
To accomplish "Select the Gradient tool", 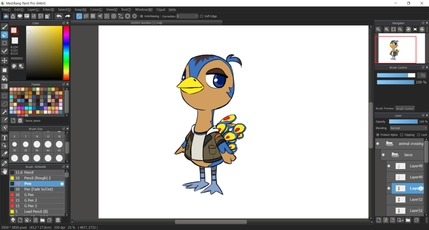I will (x=4, y=86).
